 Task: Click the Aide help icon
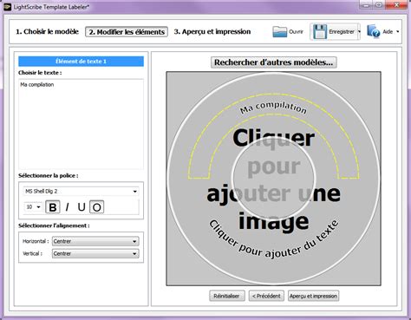coord(374,31)
